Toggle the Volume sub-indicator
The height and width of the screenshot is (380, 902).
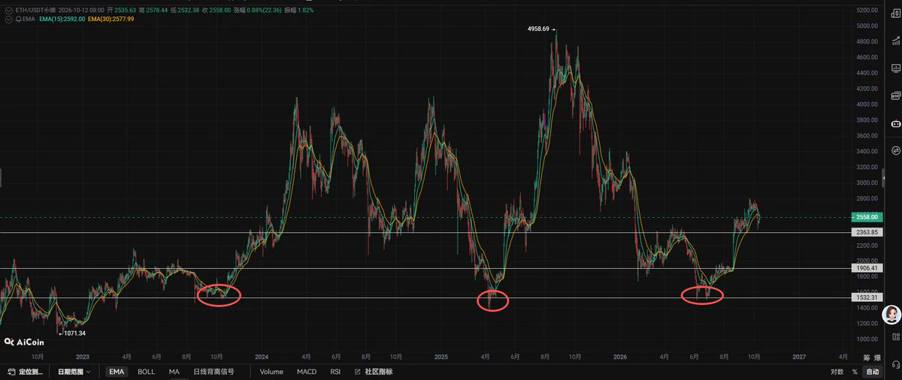click(271, 371)
